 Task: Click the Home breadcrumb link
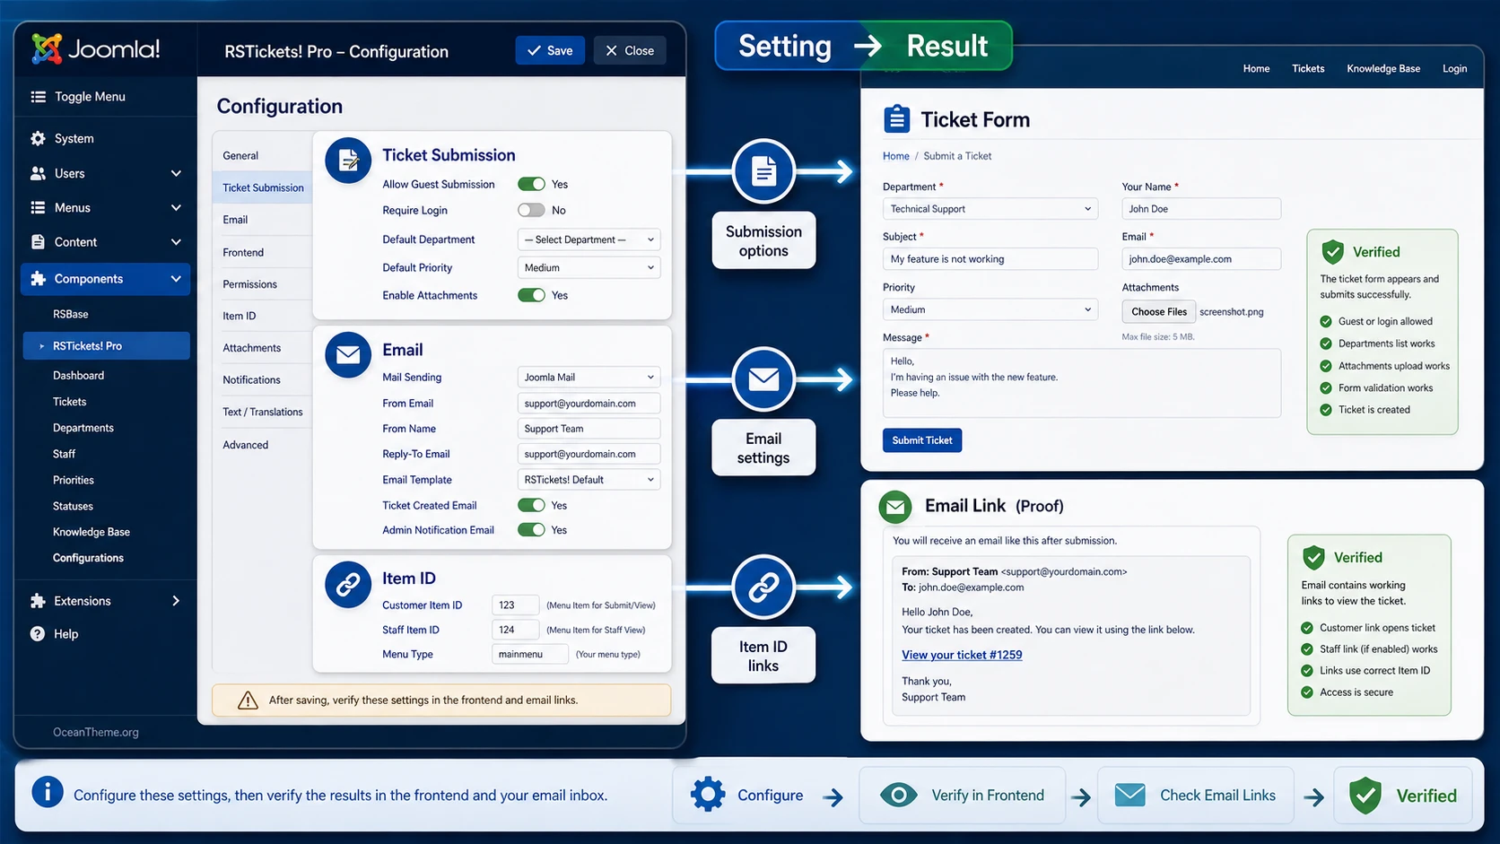(895, 156)
